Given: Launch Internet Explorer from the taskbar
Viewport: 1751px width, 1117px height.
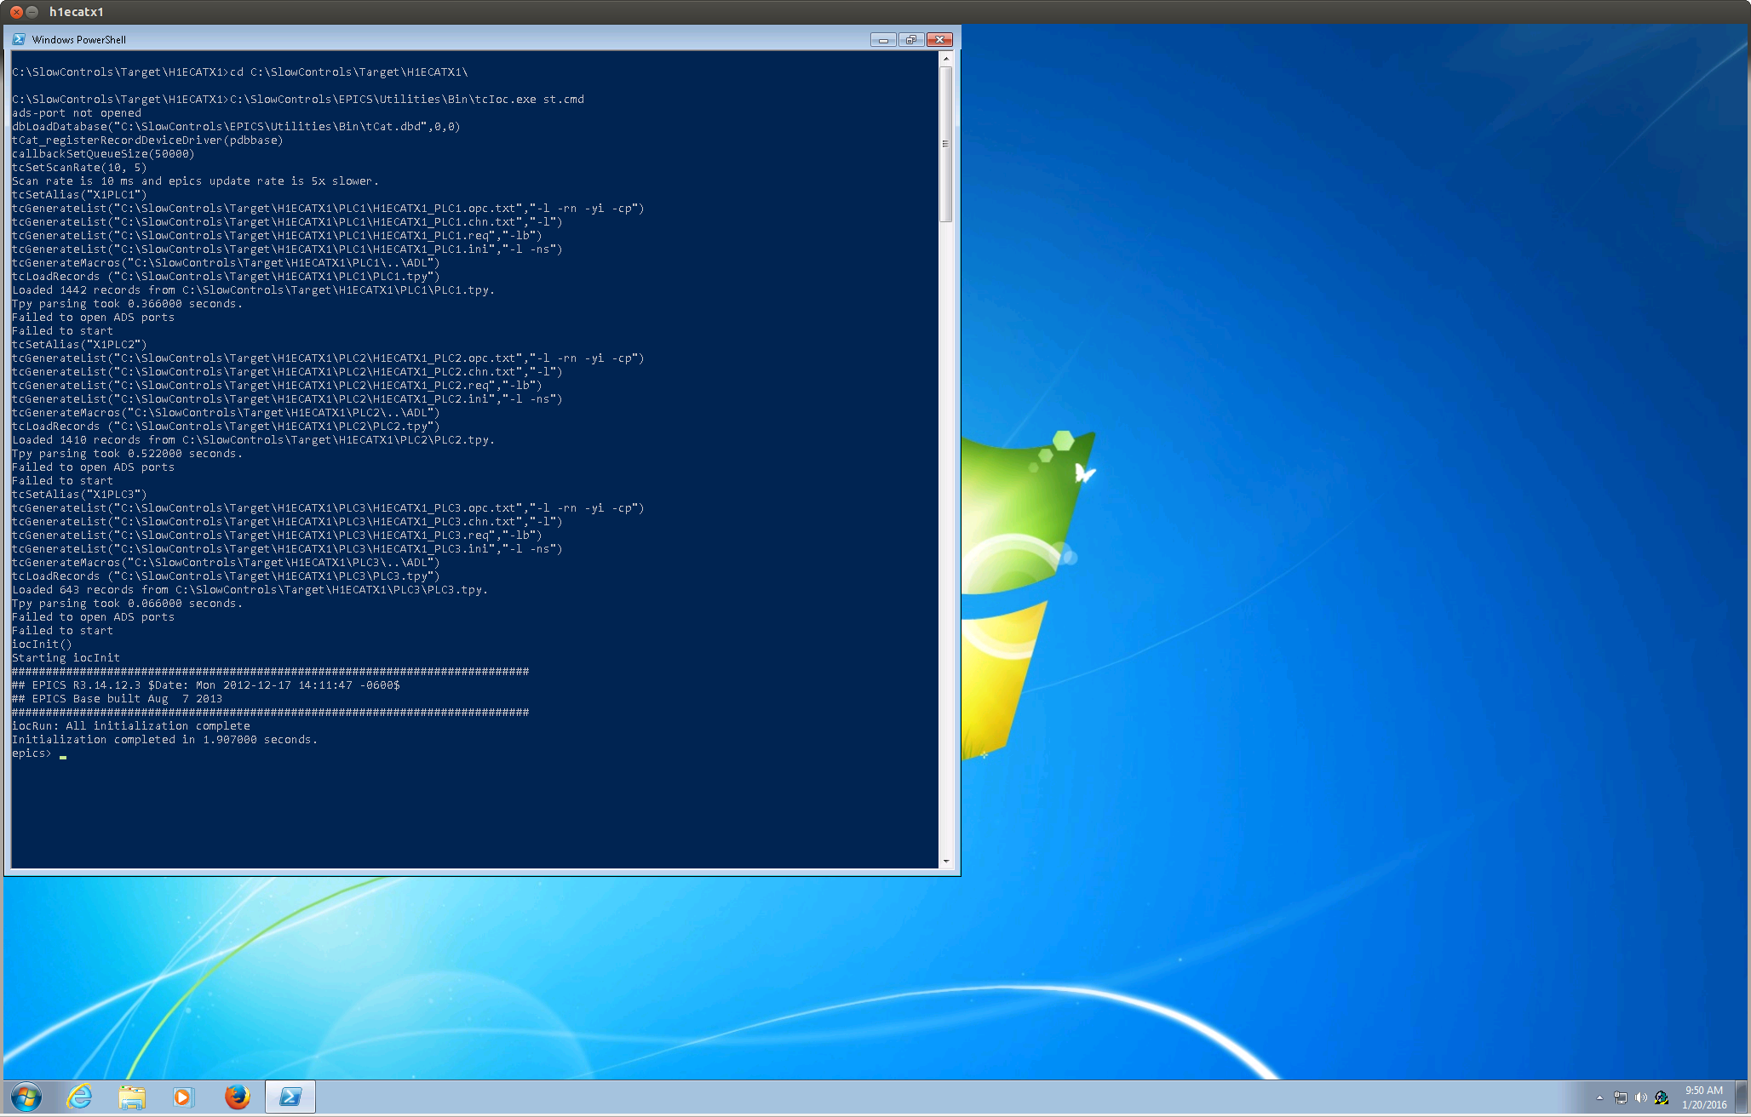Looking at the screenshot, I should pos(80,1097).
